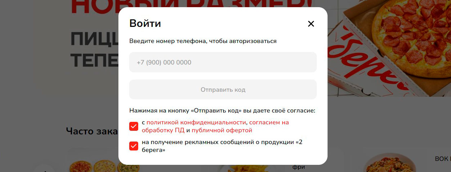Viewport: 451px width, 172px height.
Task: Click the 'Часто зака' section heading
Action: pyautogui.click(x=92, y=131)
